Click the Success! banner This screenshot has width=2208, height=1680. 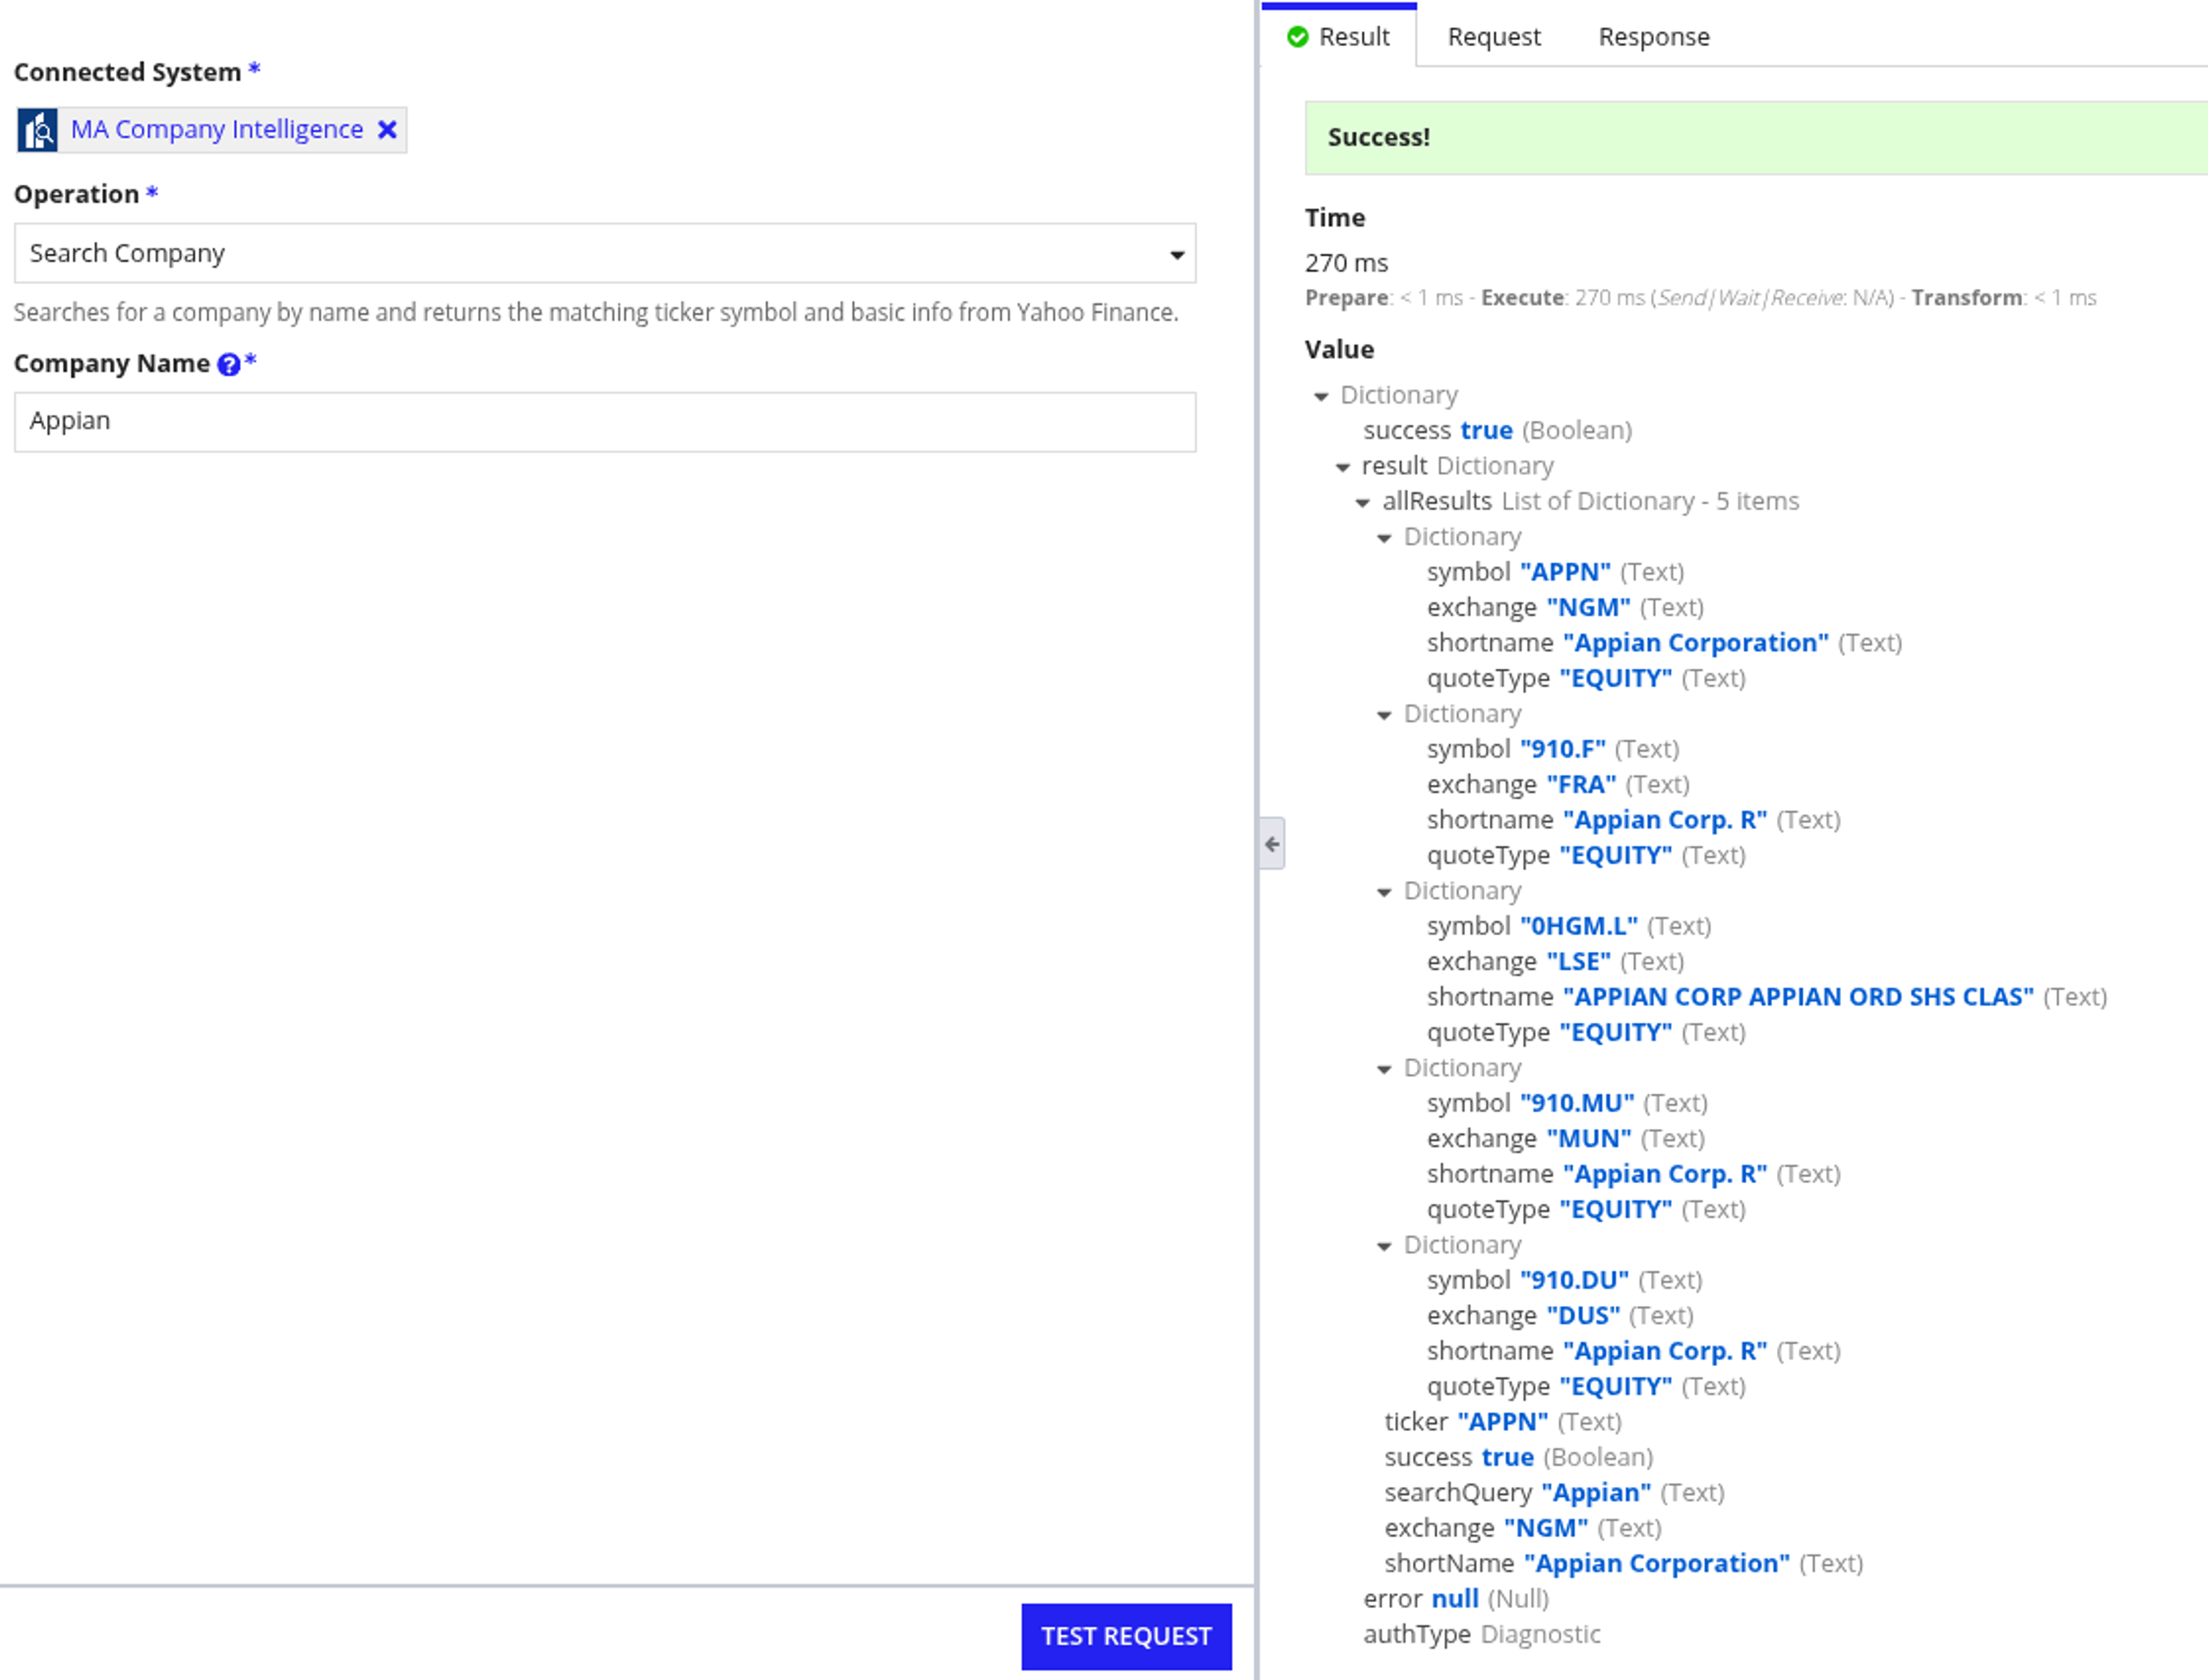[1756, 138]
